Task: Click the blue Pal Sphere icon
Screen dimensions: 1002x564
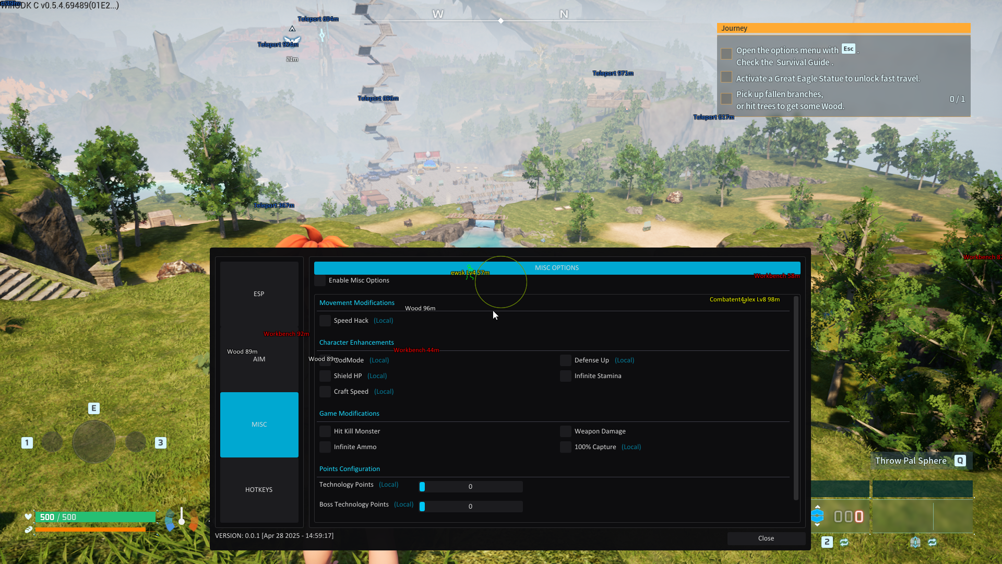Action: click(817, 516)
